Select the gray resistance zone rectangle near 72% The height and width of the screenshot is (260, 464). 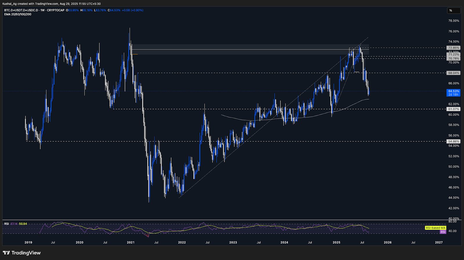(x=250, y=50)
